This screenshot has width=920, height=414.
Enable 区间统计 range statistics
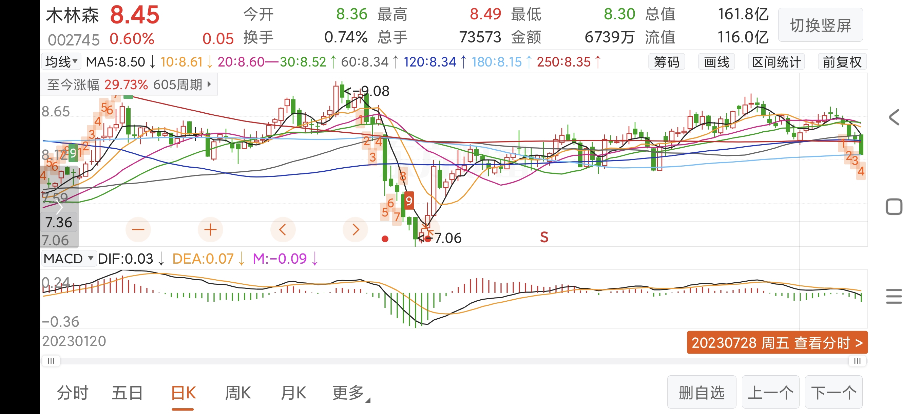tap(776, 62)
